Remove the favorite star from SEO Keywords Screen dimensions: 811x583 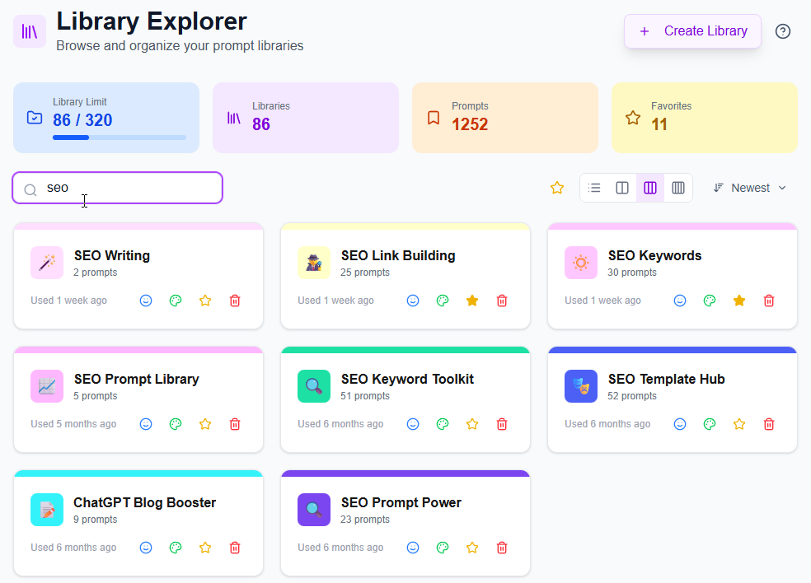(x=739, y=301)
